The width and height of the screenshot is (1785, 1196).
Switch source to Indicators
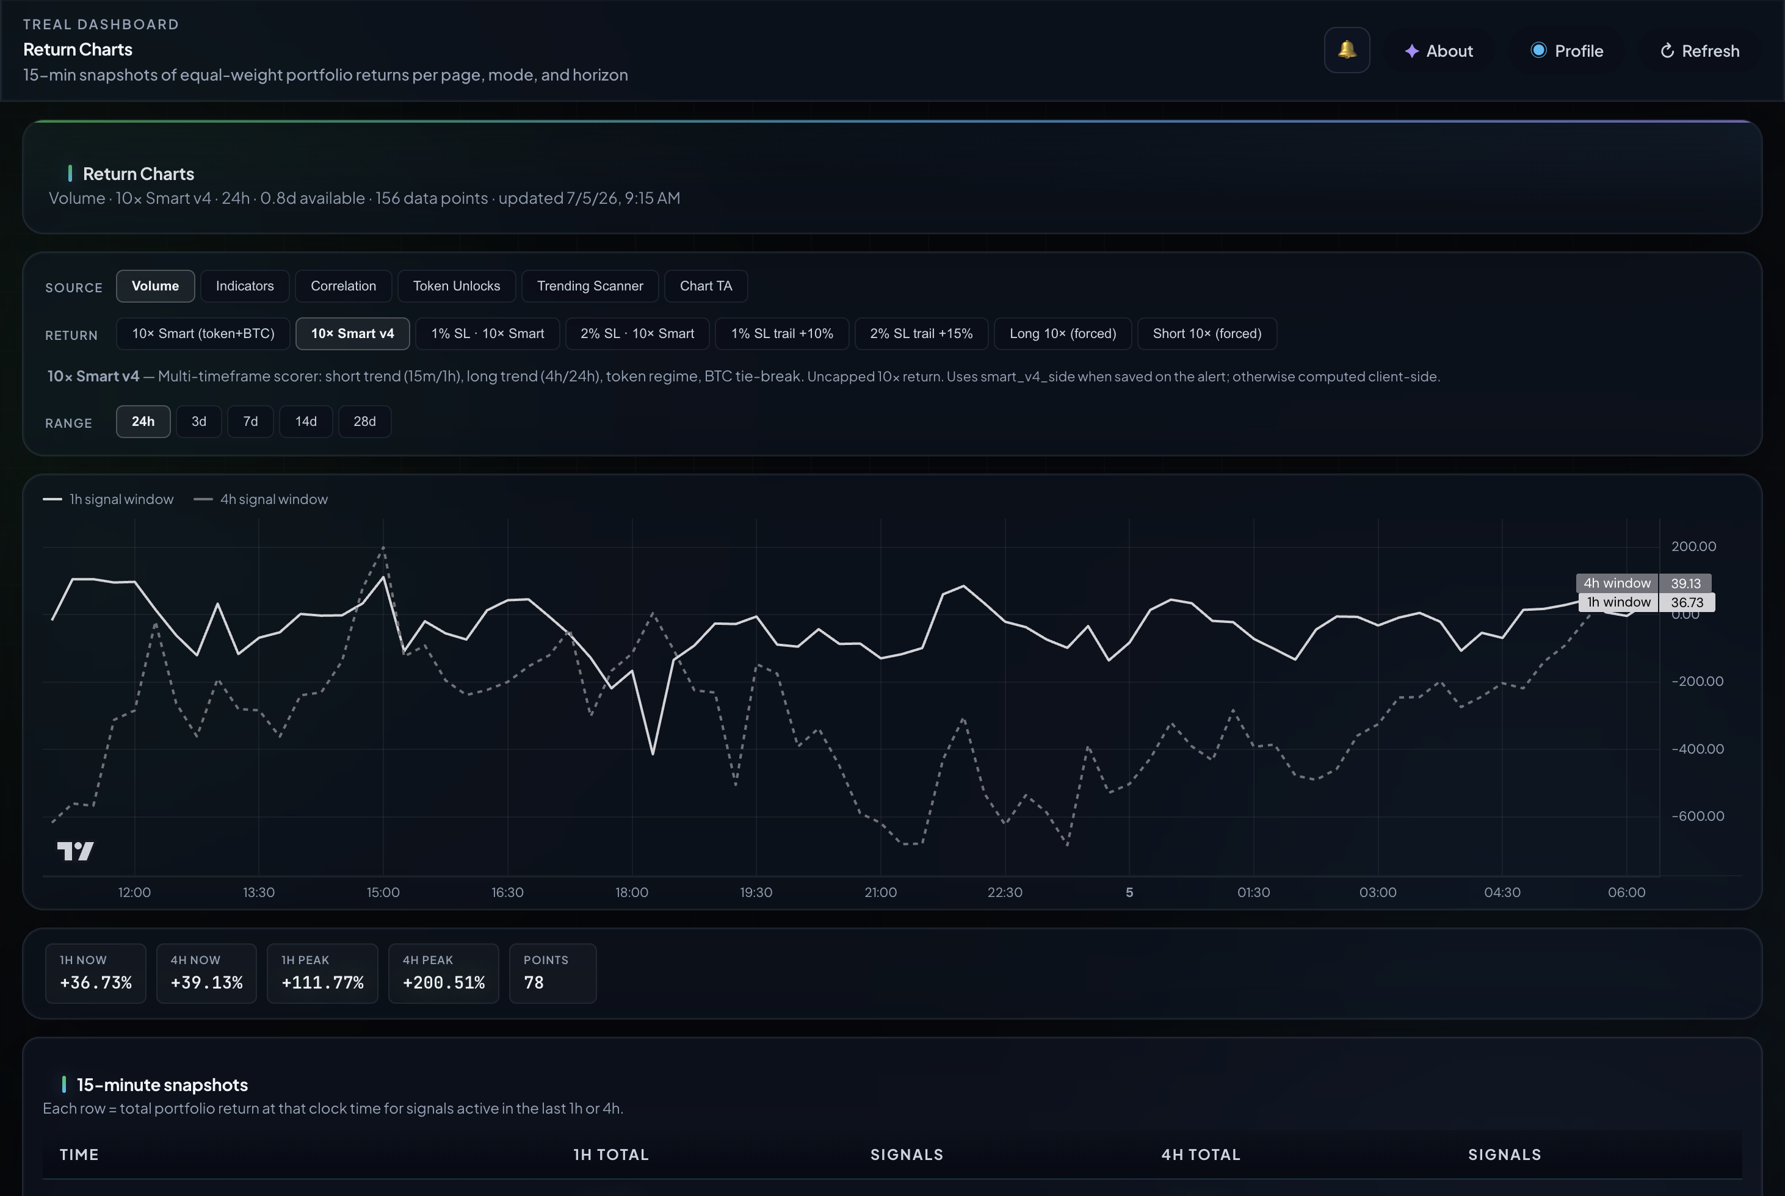tap(244, 286)
